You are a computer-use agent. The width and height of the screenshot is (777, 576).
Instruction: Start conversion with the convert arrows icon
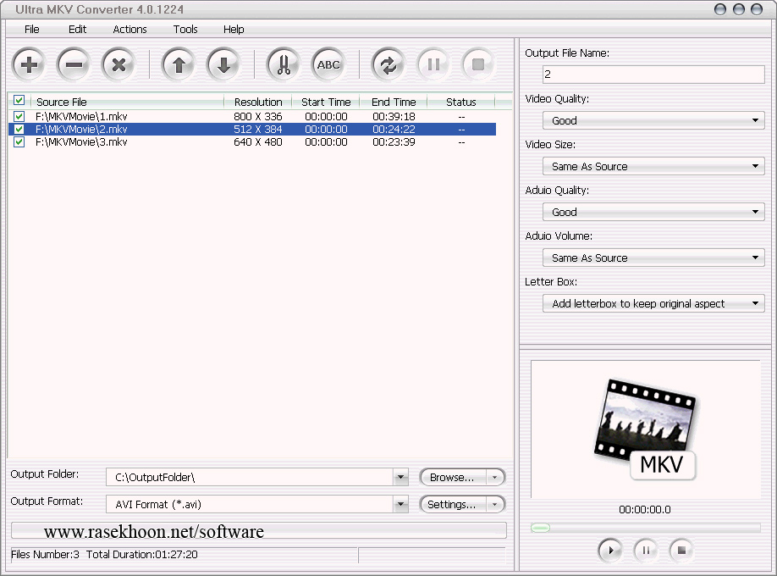388,64
